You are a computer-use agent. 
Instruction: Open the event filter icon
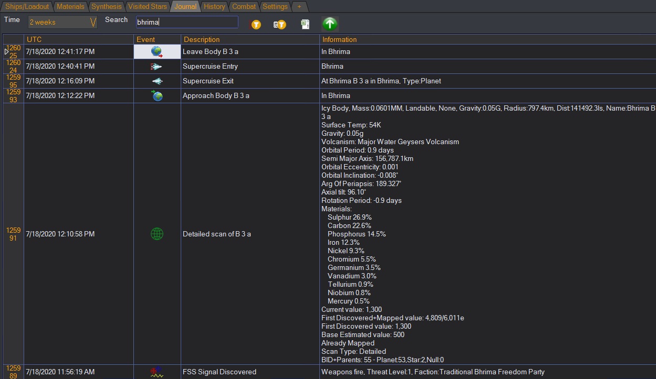click(256, 24)
